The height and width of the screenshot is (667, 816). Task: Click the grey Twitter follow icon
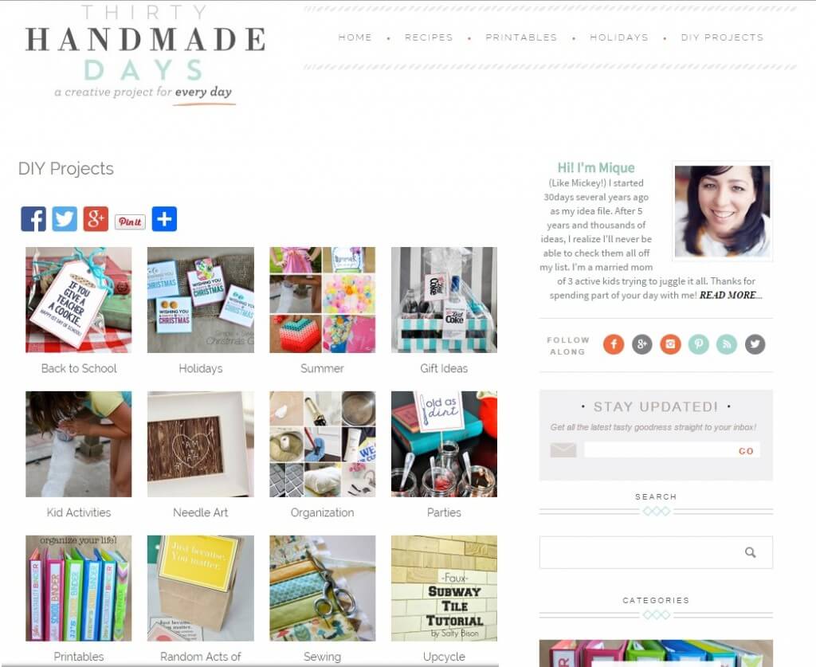tap(755, 344)
